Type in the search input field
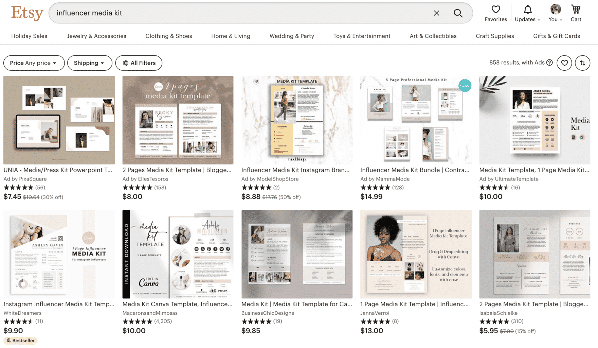The height and width of the screenshot is (348, 598). click(x=204, y=13)
